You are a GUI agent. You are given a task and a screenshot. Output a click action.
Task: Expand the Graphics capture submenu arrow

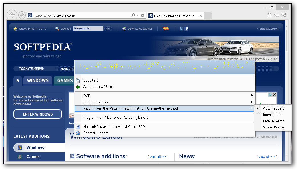click(x=252, y=102)
